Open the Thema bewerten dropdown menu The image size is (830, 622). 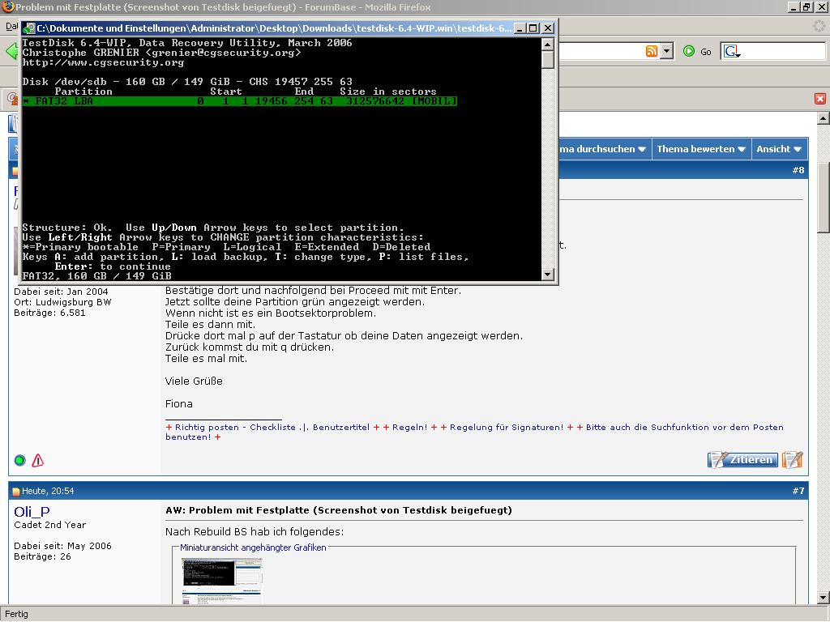701,149
